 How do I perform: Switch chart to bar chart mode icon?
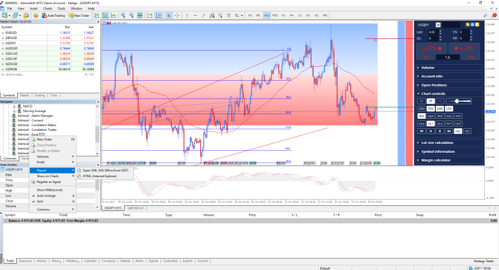[97, 15]
